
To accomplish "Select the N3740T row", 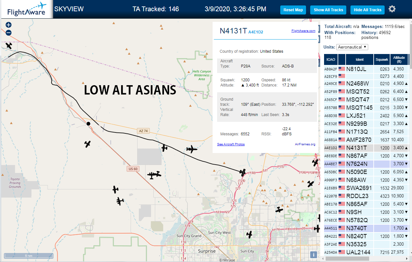I will click(366, 228).
